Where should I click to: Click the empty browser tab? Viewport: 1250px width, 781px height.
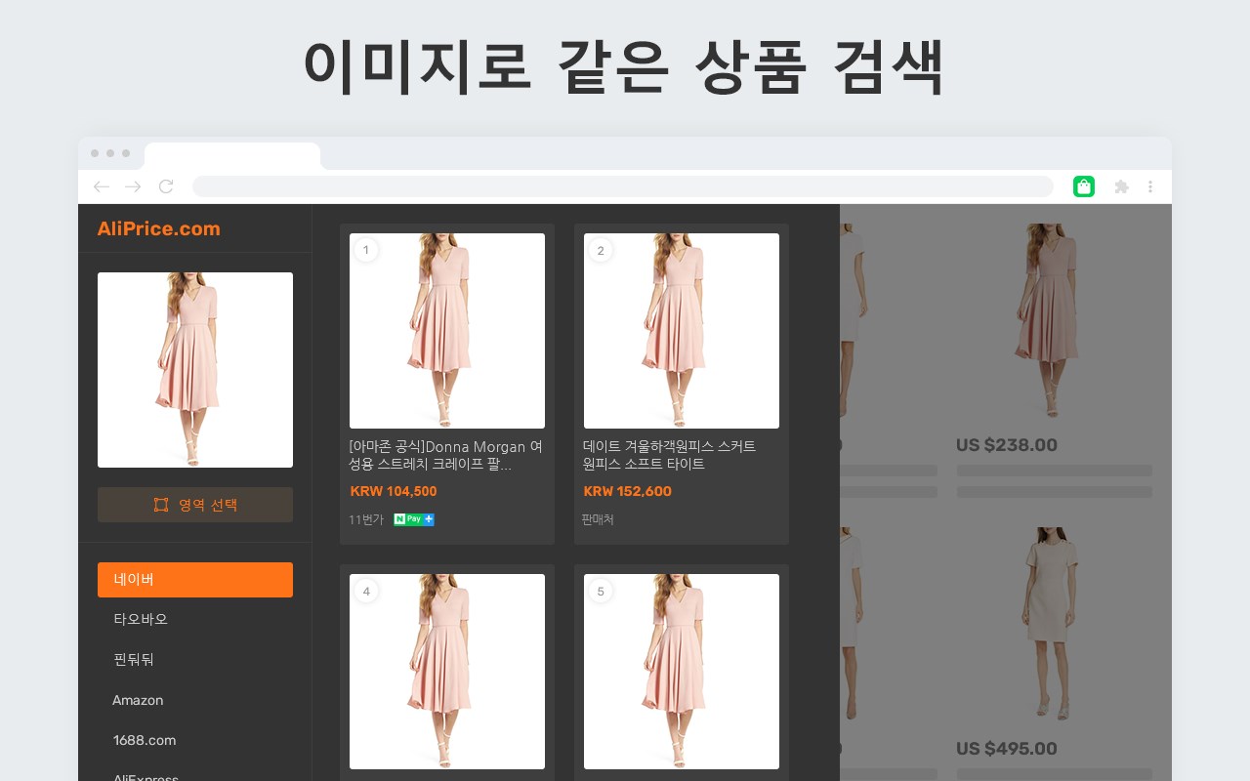[232, 155]
